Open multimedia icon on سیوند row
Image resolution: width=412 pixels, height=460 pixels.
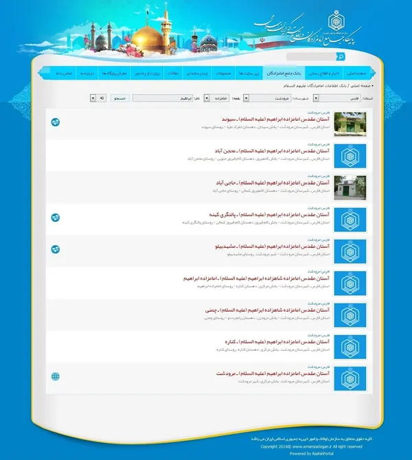(56, 122)
